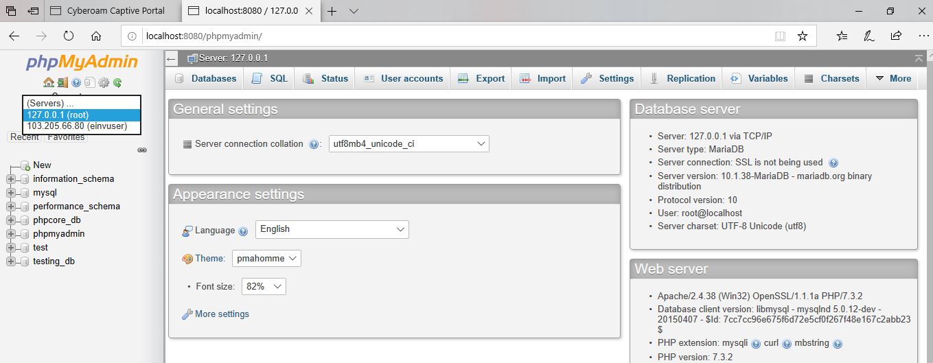Open the Import tab

click(542, 79)
